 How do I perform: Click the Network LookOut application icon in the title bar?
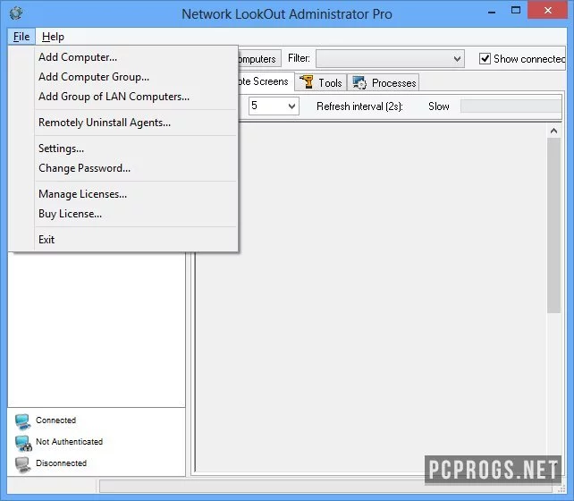16,13
